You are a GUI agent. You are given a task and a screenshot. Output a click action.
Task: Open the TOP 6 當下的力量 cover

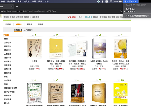tap(34, 93)
